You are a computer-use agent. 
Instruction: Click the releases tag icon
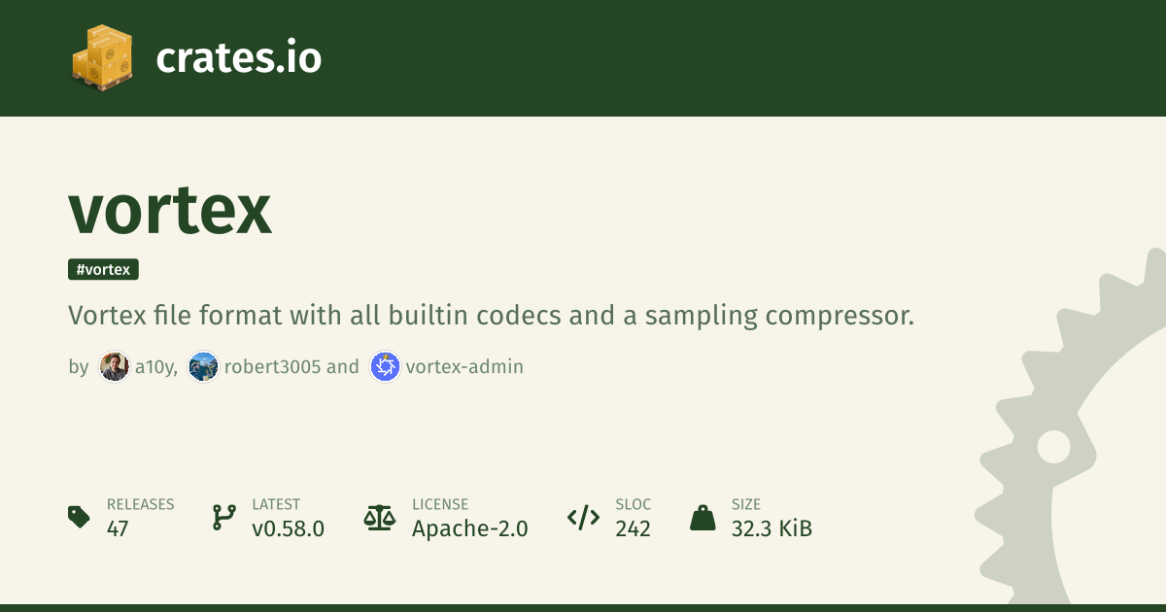(80, 517)
